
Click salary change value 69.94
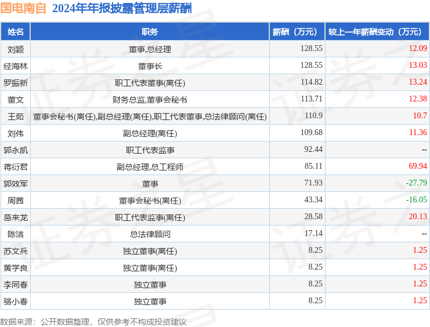418,166
